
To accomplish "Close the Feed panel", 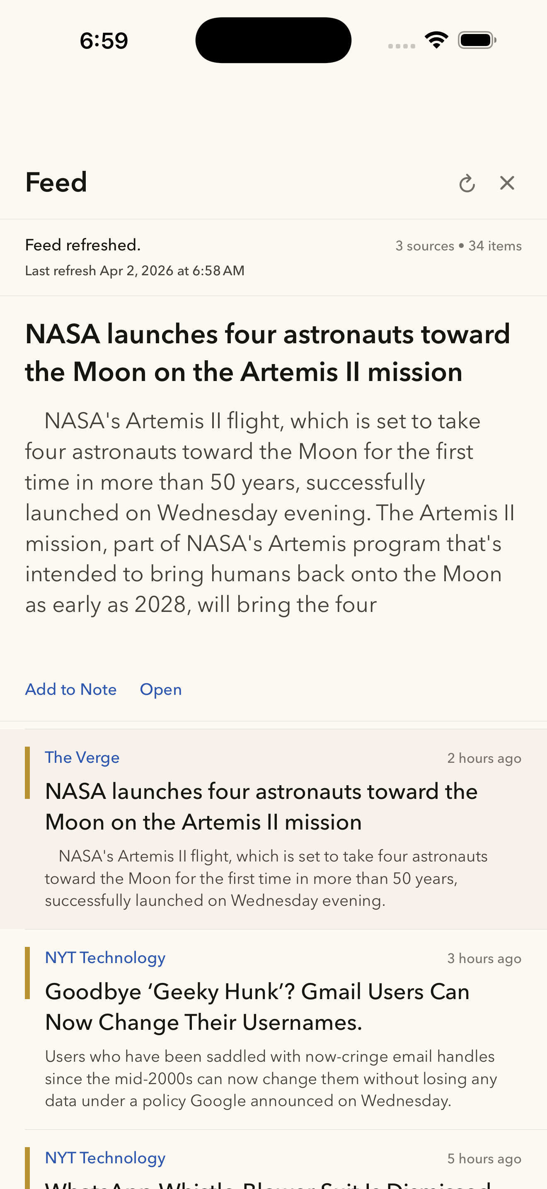I will [x=507, y=183].
